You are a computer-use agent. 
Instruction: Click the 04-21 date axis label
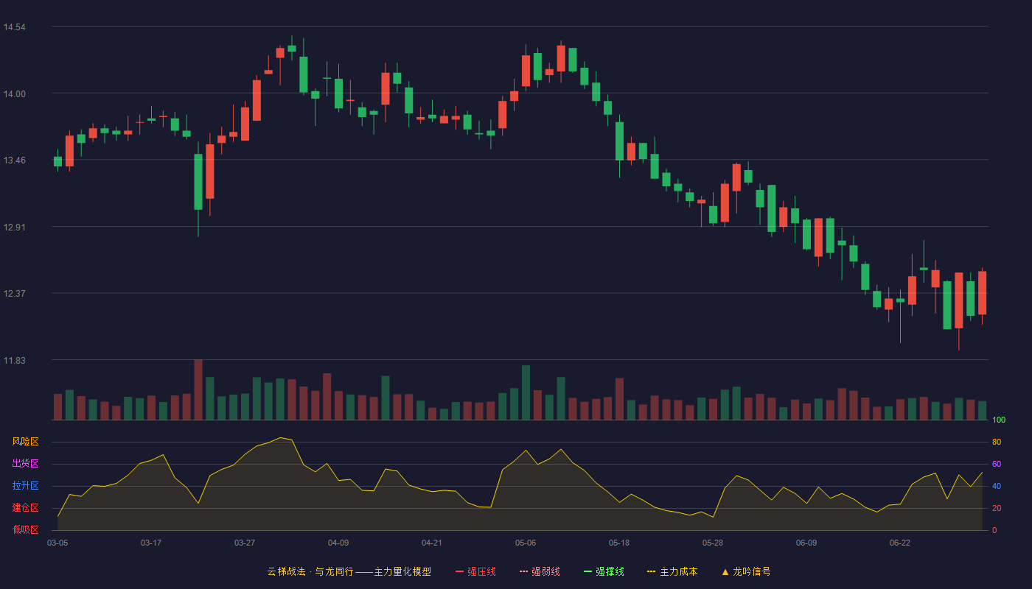point(432,543)
